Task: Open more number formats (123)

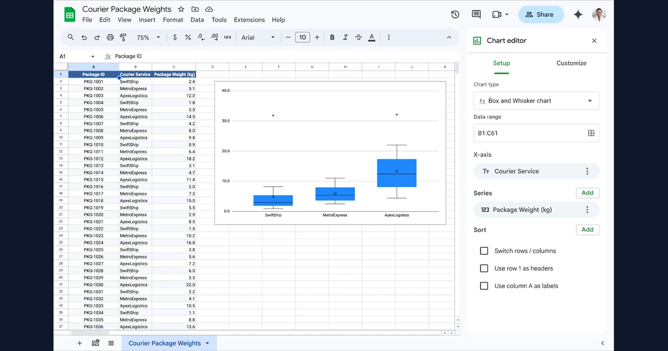Action: click(x=227, y=37)
